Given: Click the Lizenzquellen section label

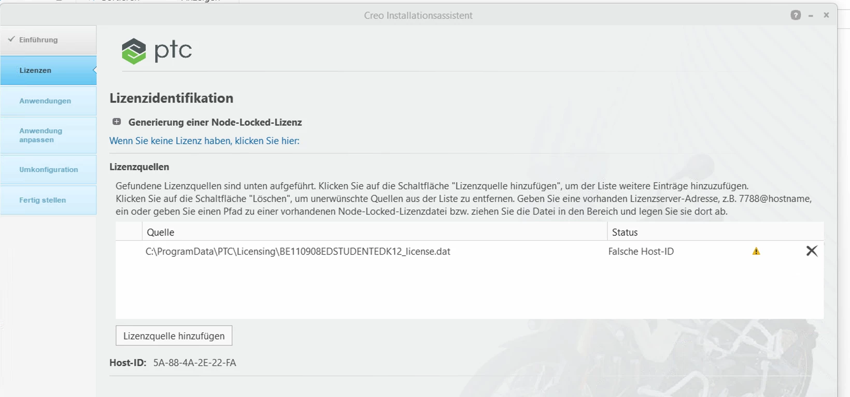Looking at the screenshot, I should point(139,167).
